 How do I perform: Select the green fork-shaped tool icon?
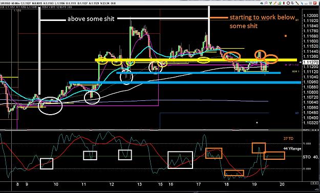tap(271, 3)
